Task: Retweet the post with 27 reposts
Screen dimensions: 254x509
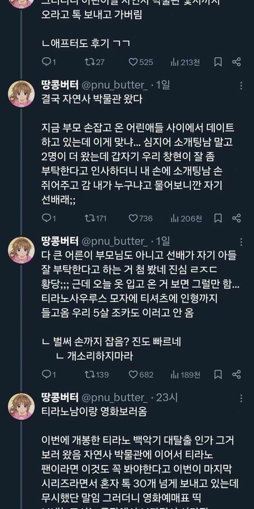Action: pos(89,62)
